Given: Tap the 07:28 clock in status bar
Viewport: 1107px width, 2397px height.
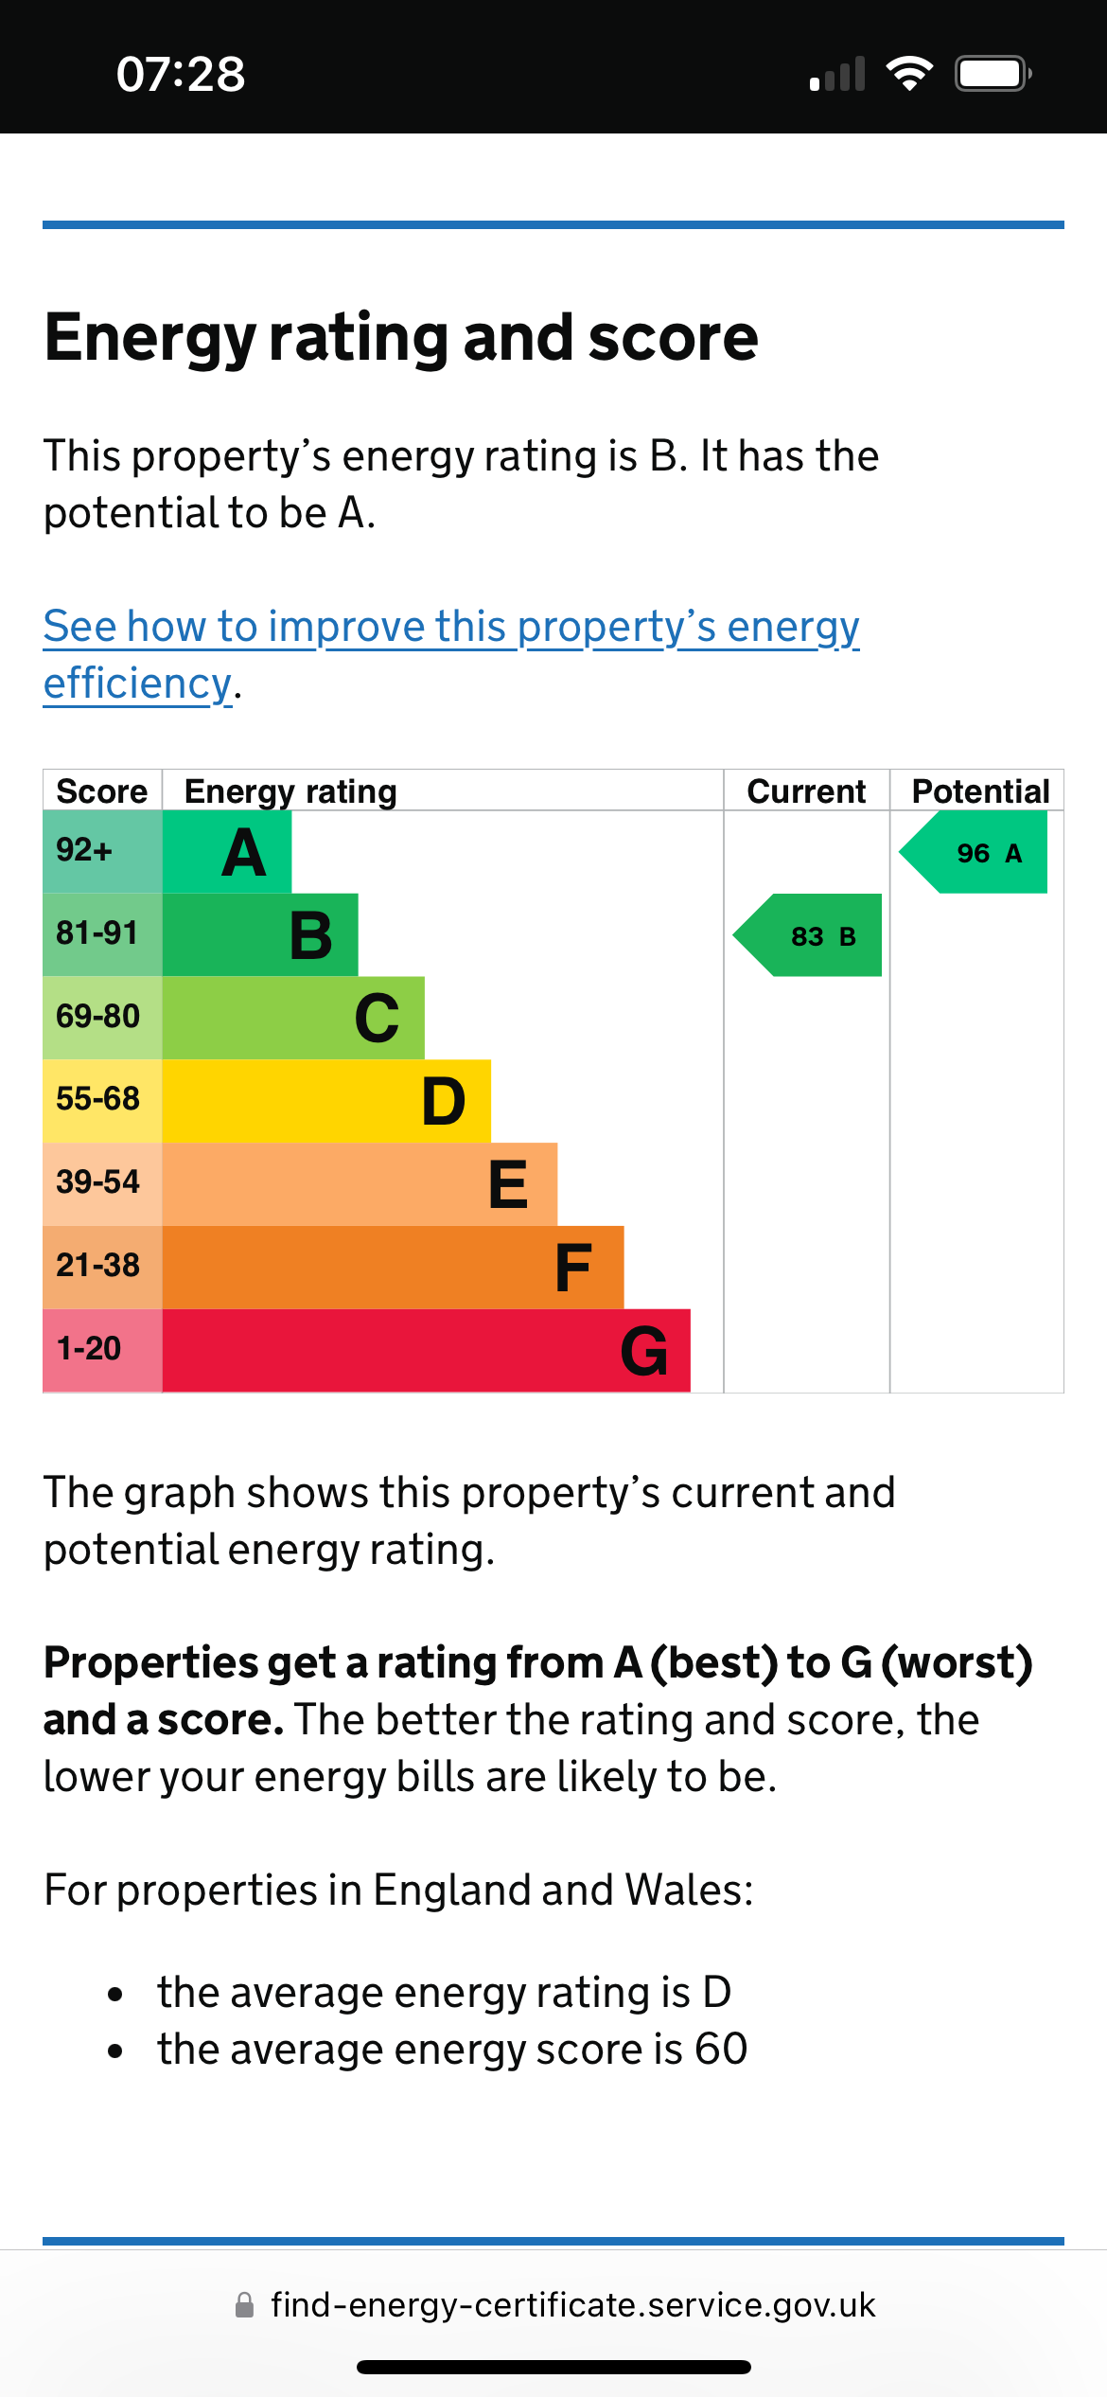Looking at the screenshot, I should pyautogui.click(x=181, y=74).
